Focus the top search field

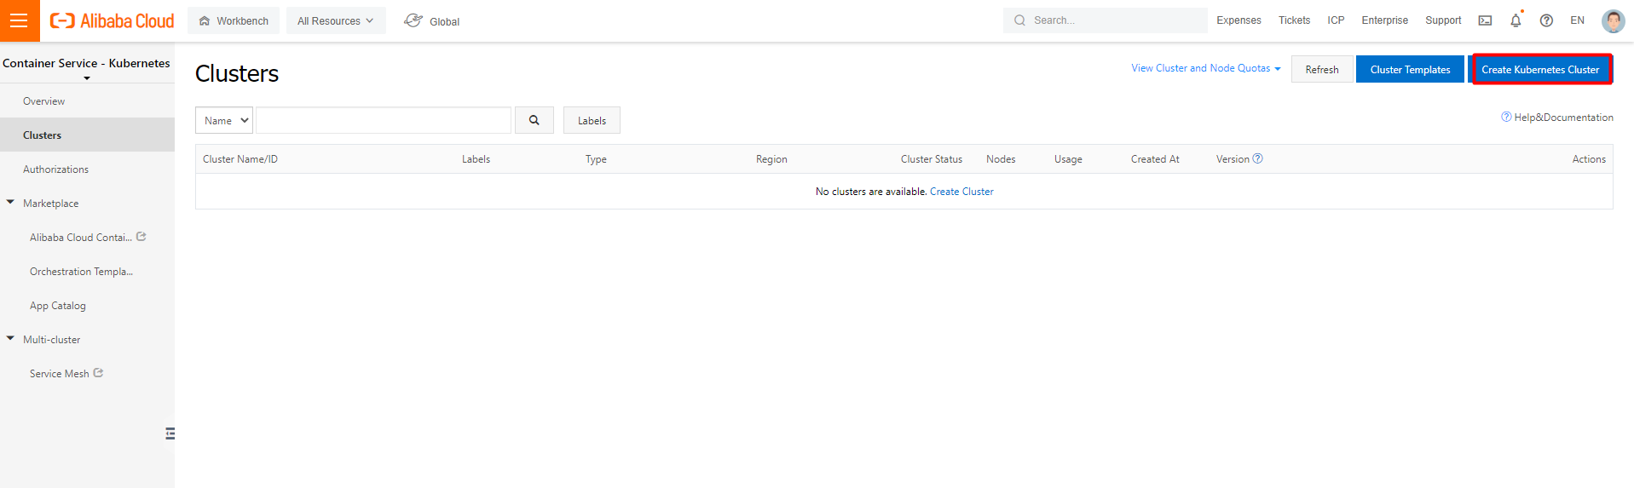pyautogui.click(x=1105, y=20)
